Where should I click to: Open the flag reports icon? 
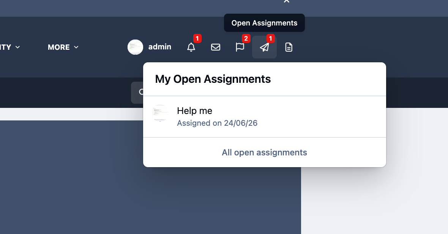point(240,47)
